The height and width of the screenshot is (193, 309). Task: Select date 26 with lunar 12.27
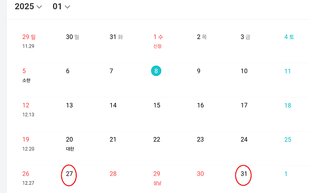coord(28,178)
